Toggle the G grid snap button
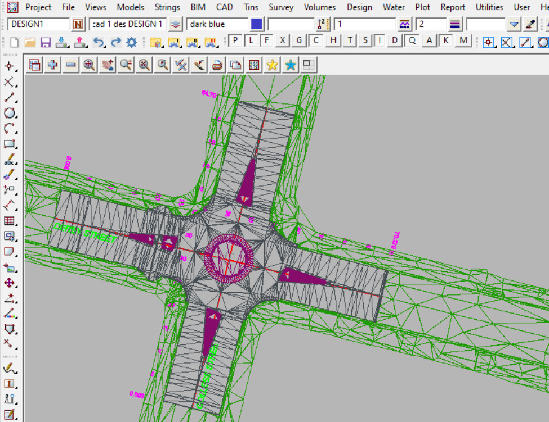Screen dimensions: 549x422 299,40
